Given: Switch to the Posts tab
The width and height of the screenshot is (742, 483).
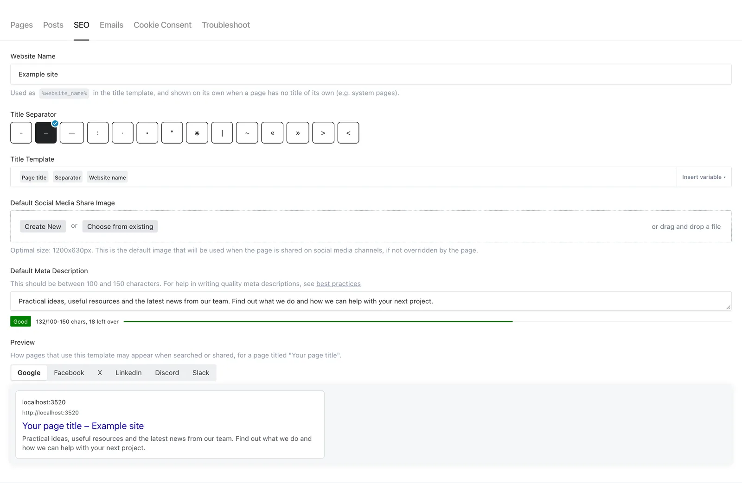Looking at the screenshot, I should tap(53, 25).
